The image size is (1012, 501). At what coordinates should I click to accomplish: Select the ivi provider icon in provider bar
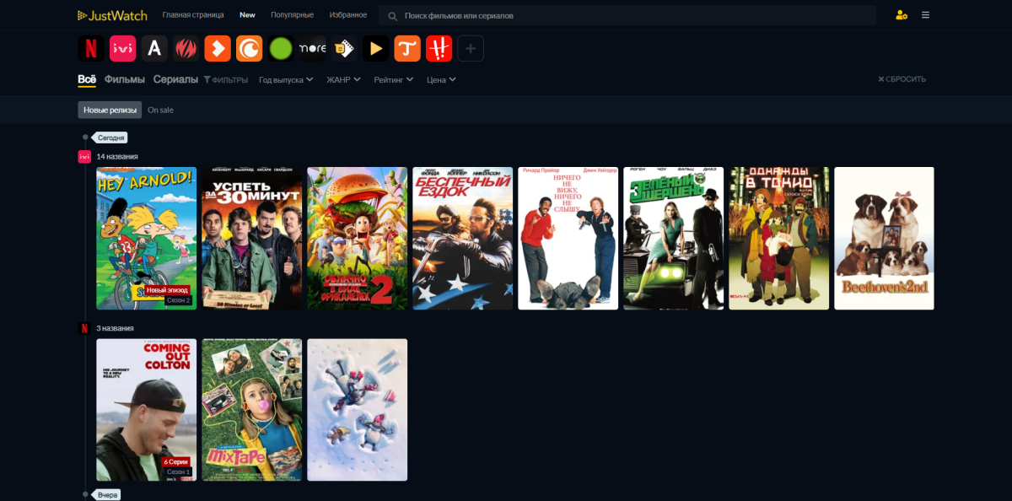[x=123, y=49]
